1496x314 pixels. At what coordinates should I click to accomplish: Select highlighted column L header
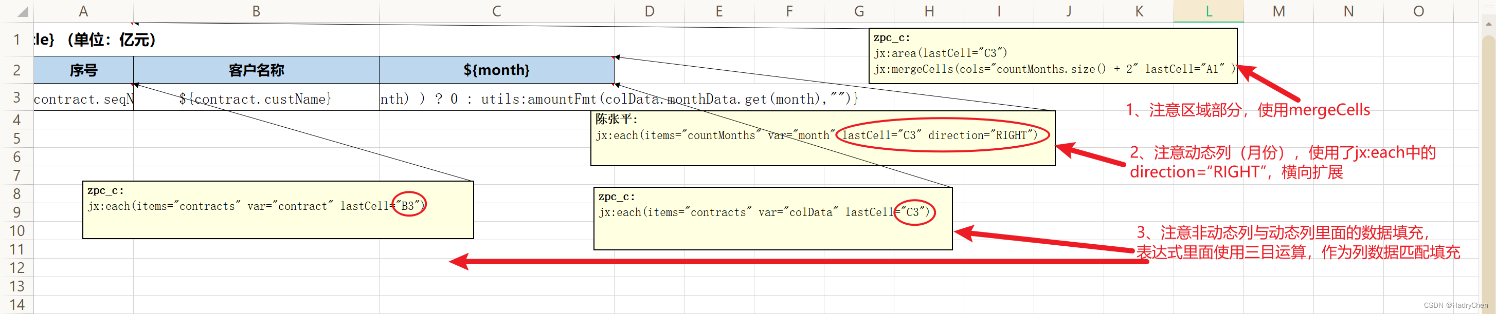pyautogui.click(x=1209, y=11)
